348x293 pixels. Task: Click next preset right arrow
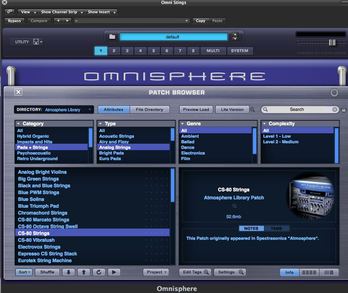coord(67,21)
